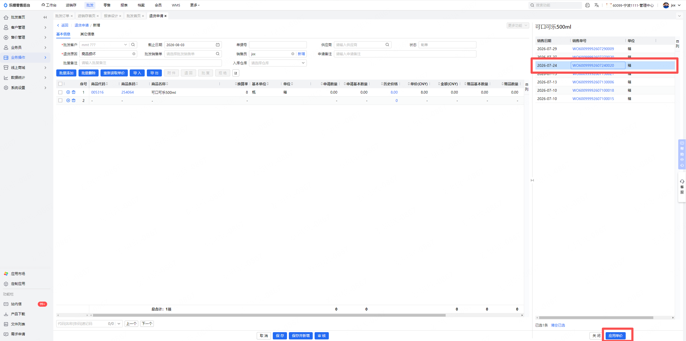Image resolution: width=686 pixels, height=341 pixels.
Task: Look up supplier with search icon
Action: pyautogui.click(x=387, y=45)
